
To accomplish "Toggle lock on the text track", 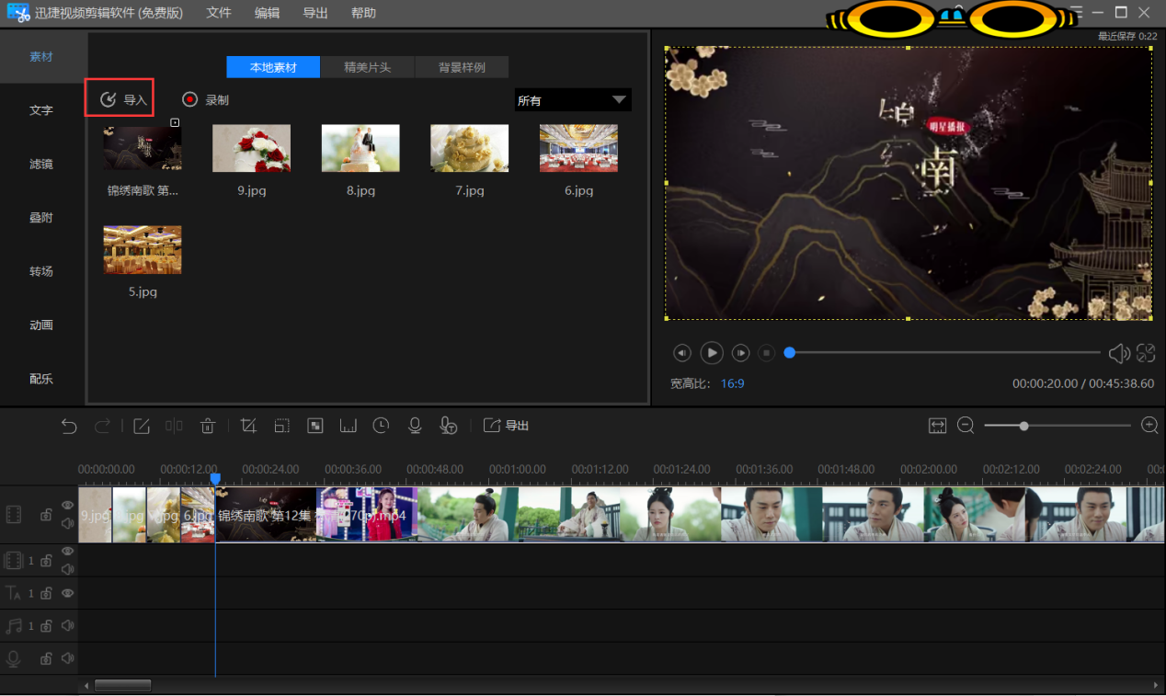I will point(46,593).
